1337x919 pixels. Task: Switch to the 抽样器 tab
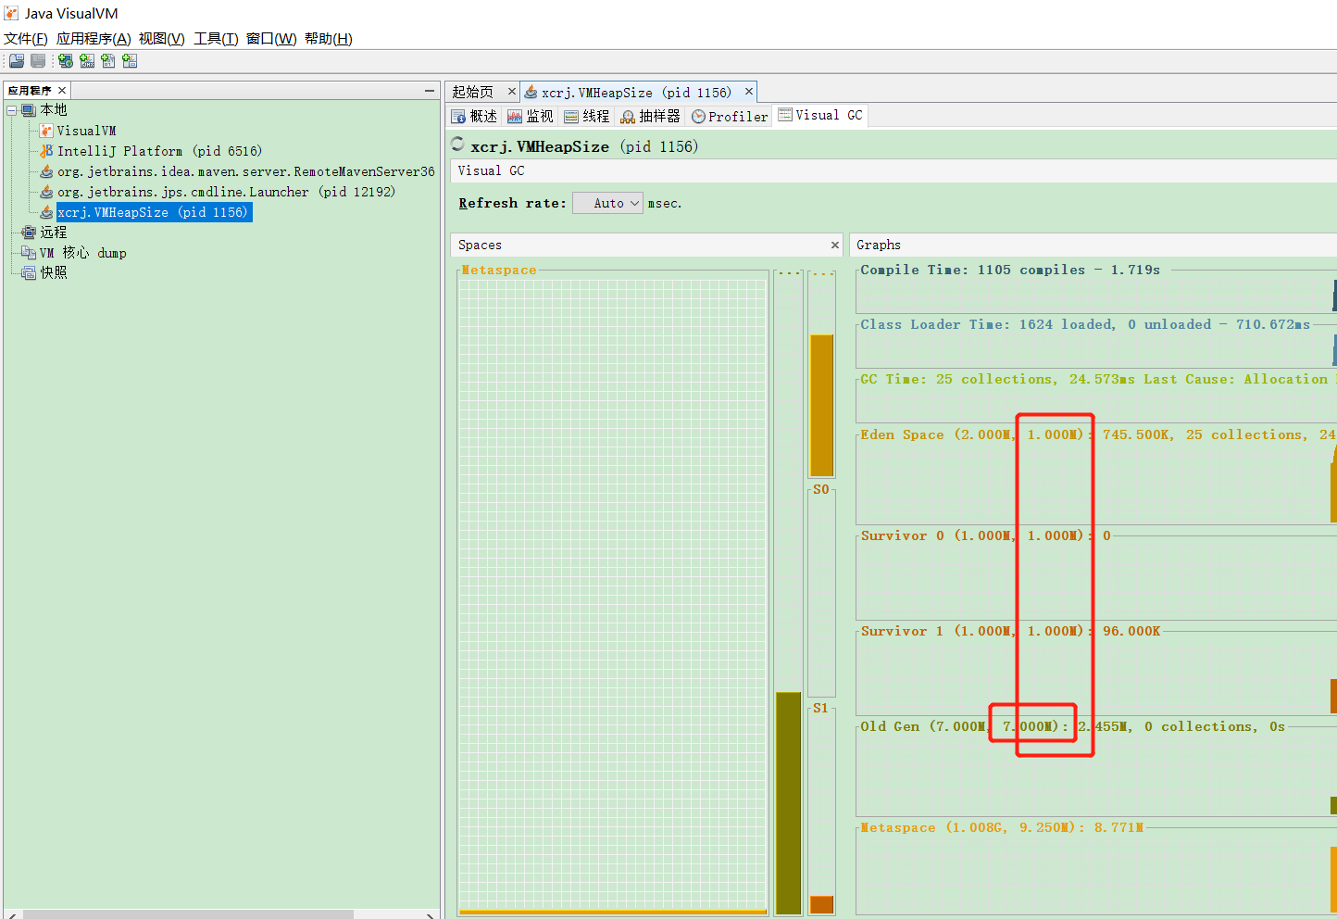[x=651, y=117]
